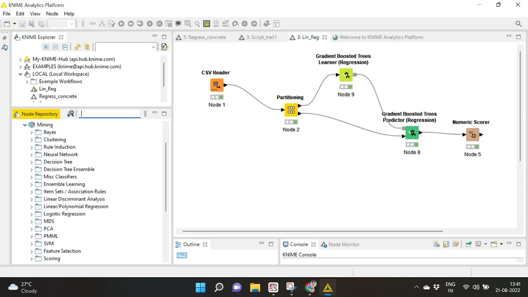Click the search icon beside Node Repository tab
Viewport: 528px width, 297px height.
click(71, 114)
